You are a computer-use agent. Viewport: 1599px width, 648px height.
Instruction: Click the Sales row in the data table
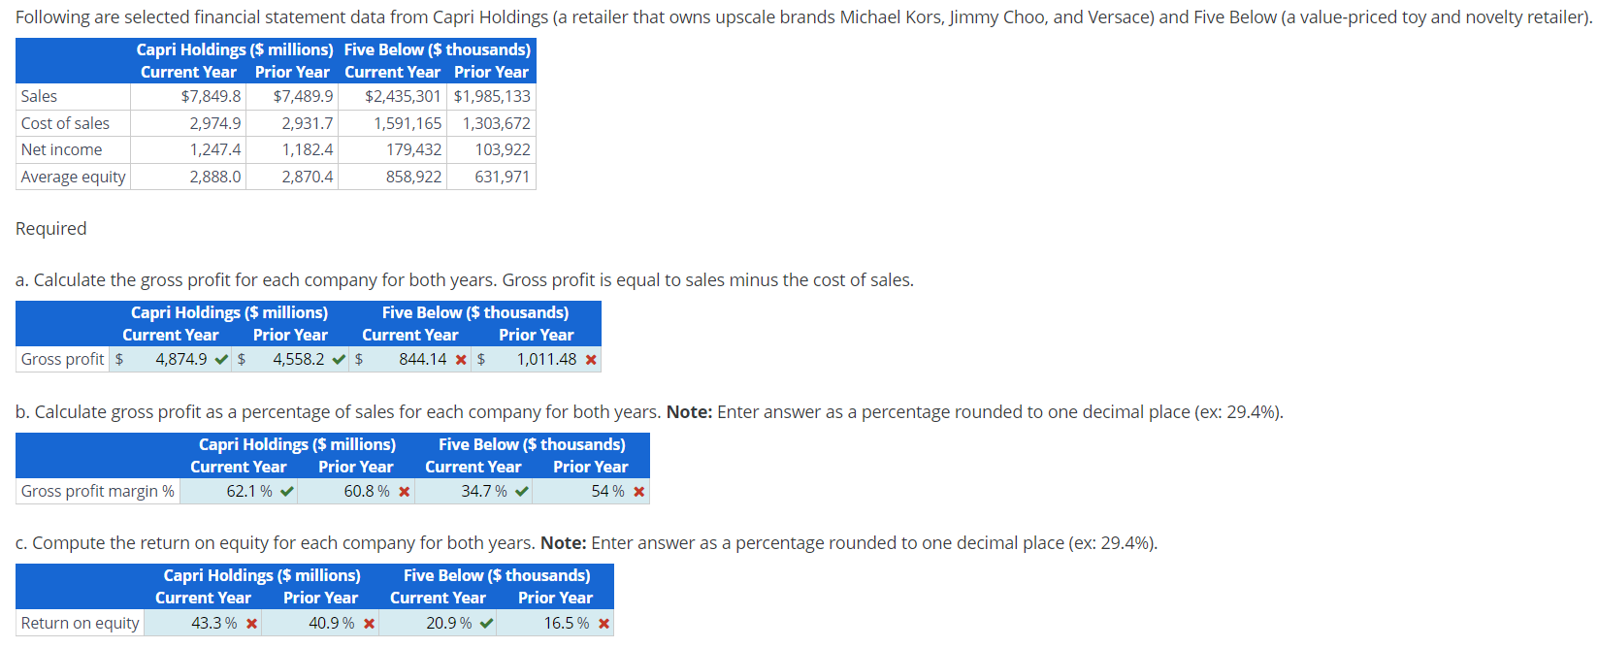click(x=41, y=96)
